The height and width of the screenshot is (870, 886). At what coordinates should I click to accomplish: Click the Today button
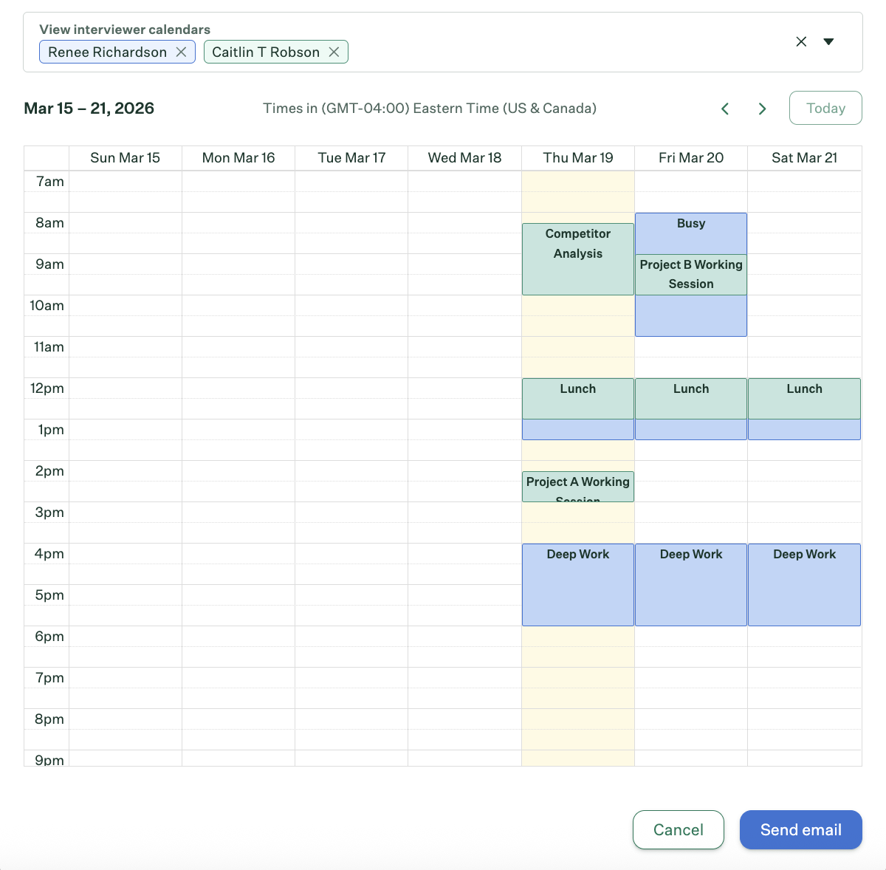pos(825,108)
